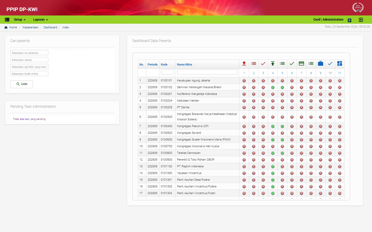This screenshot has width=372, height=232.
Task: Click the Masukan kode mitra field
Action: pos(29,74)
